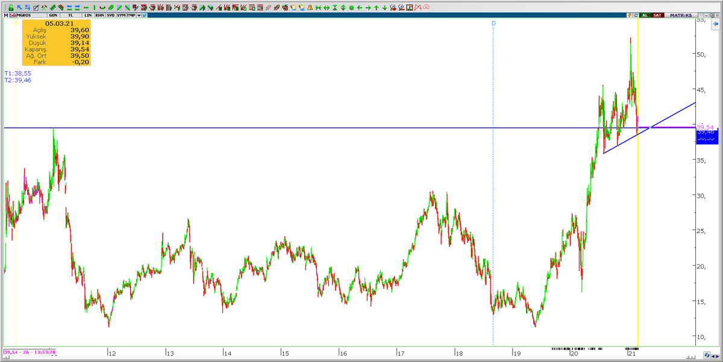
Task: Click the horizontal compress arrows icon
Action: coord(318,7)
